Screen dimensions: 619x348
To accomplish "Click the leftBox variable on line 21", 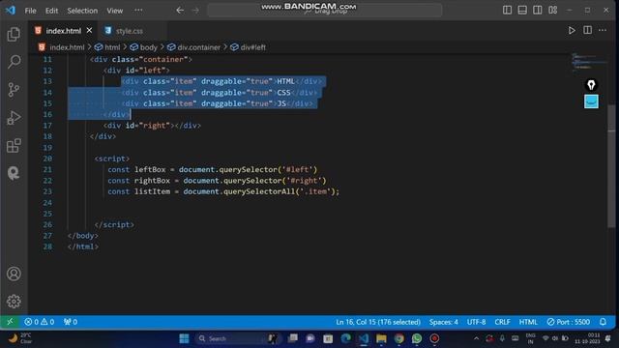I will (150, 170).
